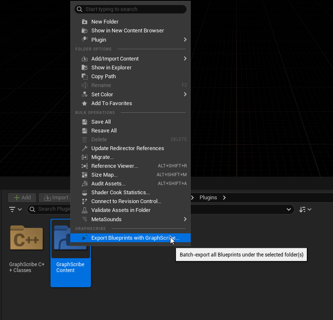Viewport: 333px width, 320px height.
Task: Click the Update Redirector References wrench icon
Action: 85,148
